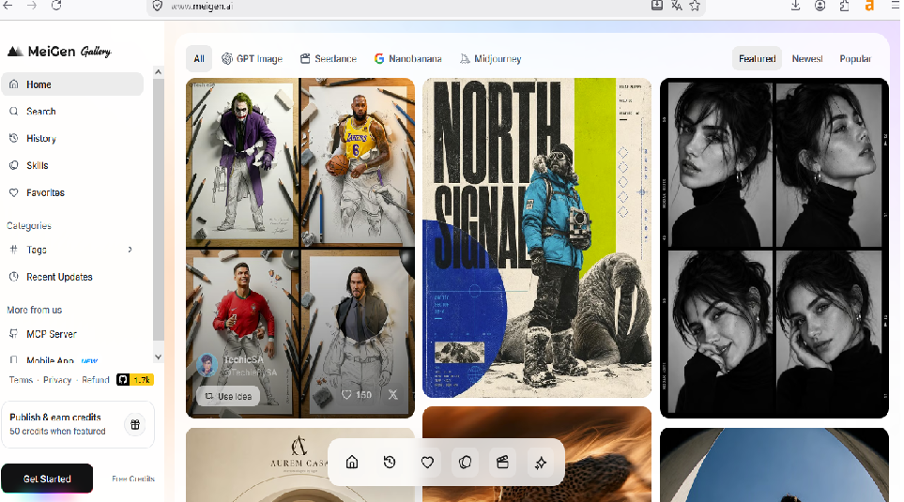Open Favorites in the sidebar

coord(72,192)
